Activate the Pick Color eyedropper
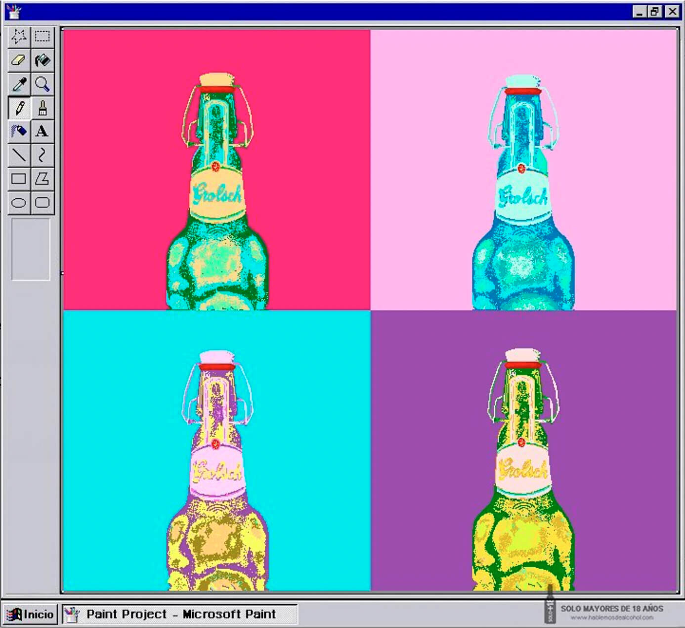The height and width of the screenshot is (628, 685). click(x=19, y=84)
